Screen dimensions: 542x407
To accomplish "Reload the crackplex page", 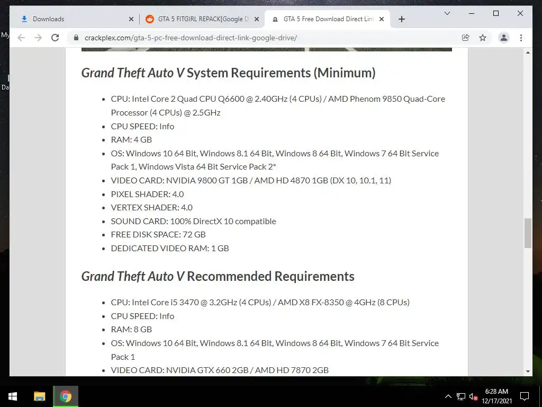I will click(x=55, y=38).
